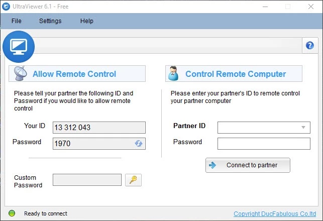Image resolution: width=323 pixels, height=221 pixels.
Task: Open help via the question mark icon
Action: point(309,45)
